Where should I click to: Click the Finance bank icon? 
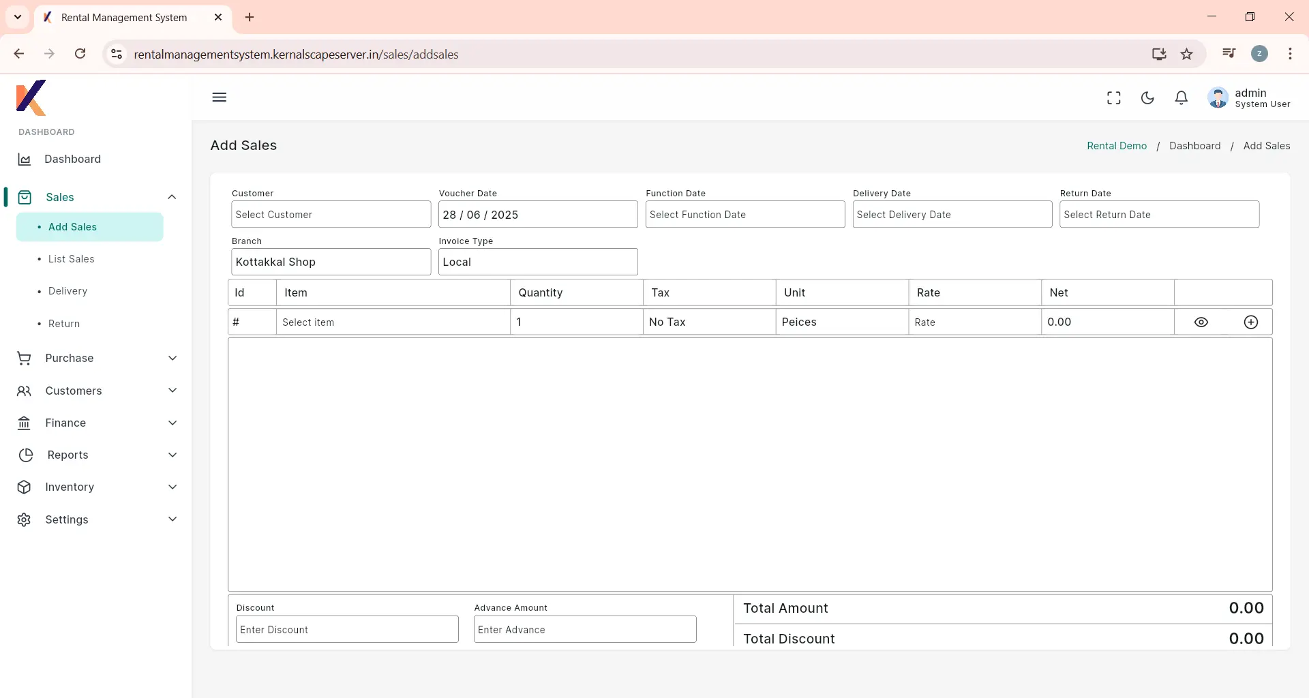click(25, 423)
